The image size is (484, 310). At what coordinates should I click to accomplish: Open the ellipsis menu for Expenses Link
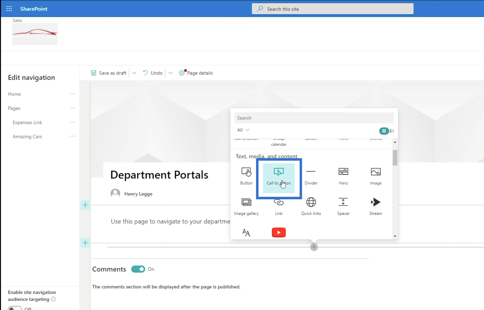pos(73,122)
